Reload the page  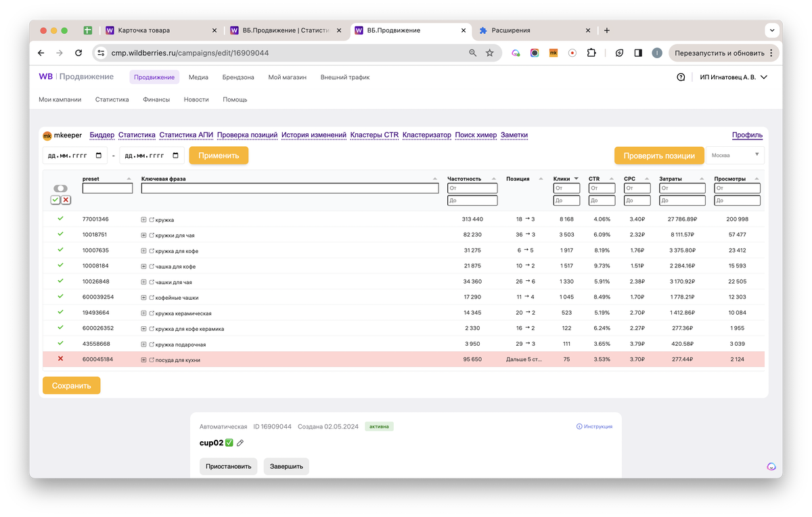(78, 53)
